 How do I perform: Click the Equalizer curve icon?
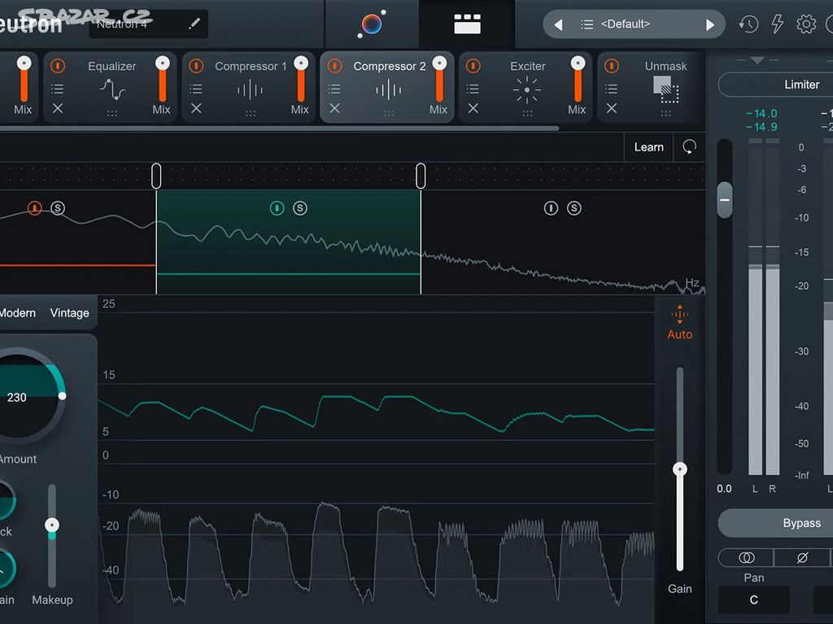(x=112, y=89)
